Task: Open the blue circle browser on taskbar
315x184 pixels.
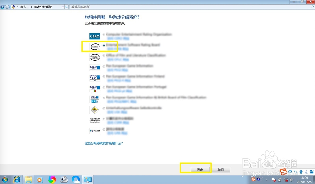Action: coord(76,179)
